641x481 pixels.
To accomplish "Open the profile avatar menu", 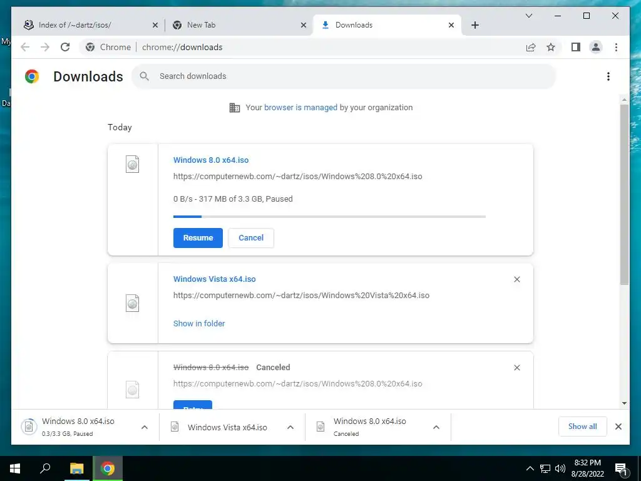I will point(596,47).
